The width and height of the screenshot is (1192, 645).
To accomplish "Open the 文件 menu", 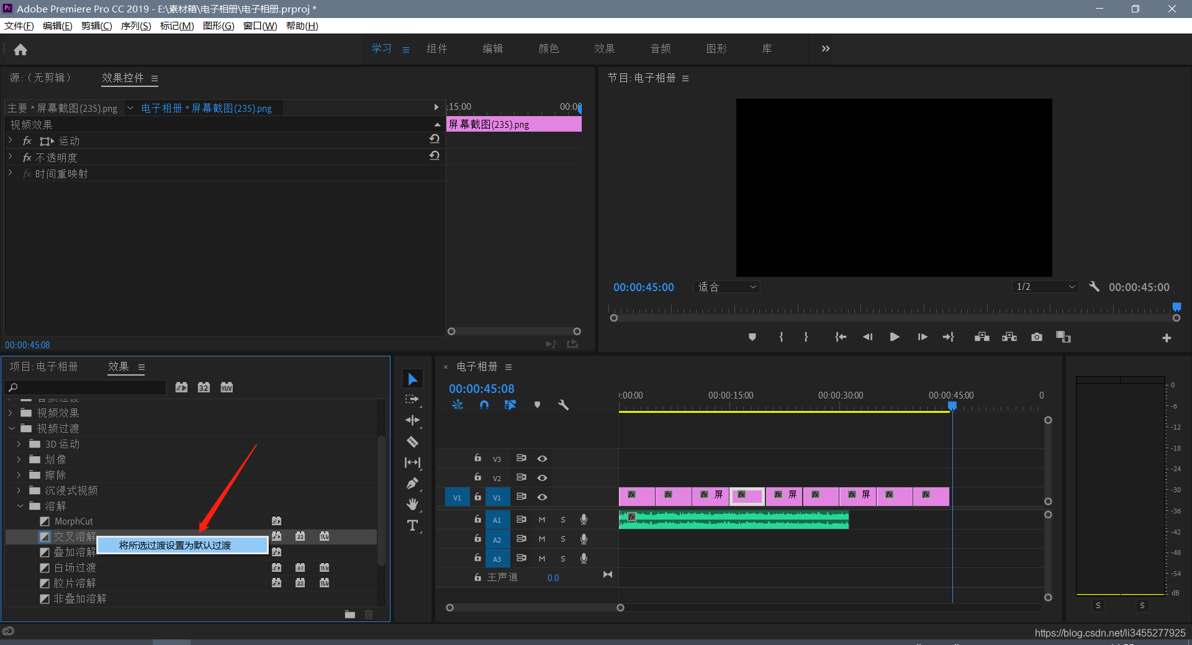I will [x=19, y=25].
